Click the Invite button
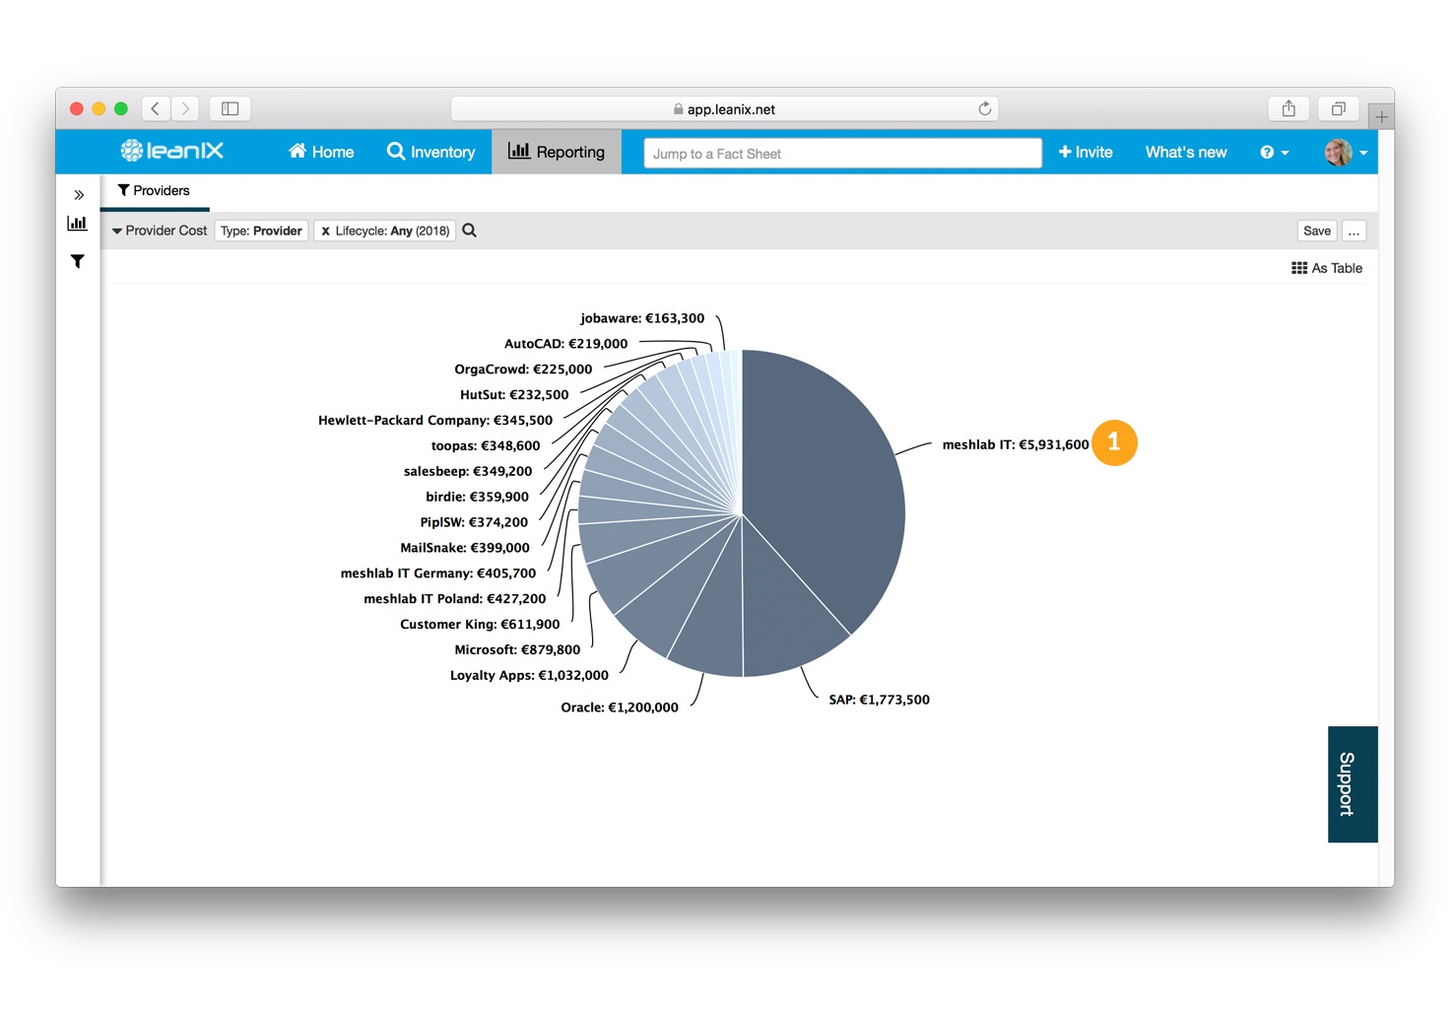Image resolution: width=1455 pixels, height=1009 pixels. 1086,152
